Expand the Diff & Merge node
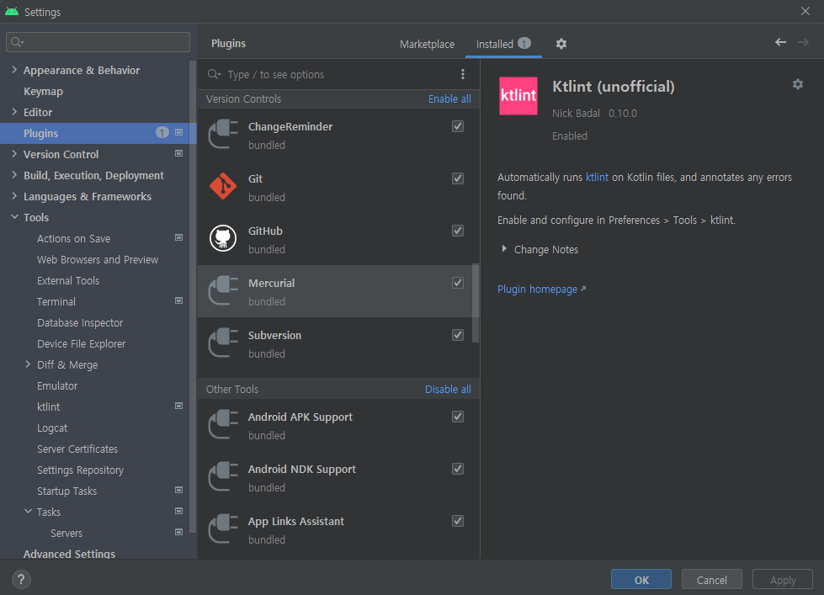Image resolution: width=824 pixels, height=595 pixels. [28, 364]
